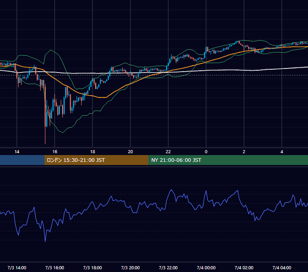308x272 pixels.
Task: Click the London 15:30-21:00 JST session bar
Action: (x=96, y=160)
